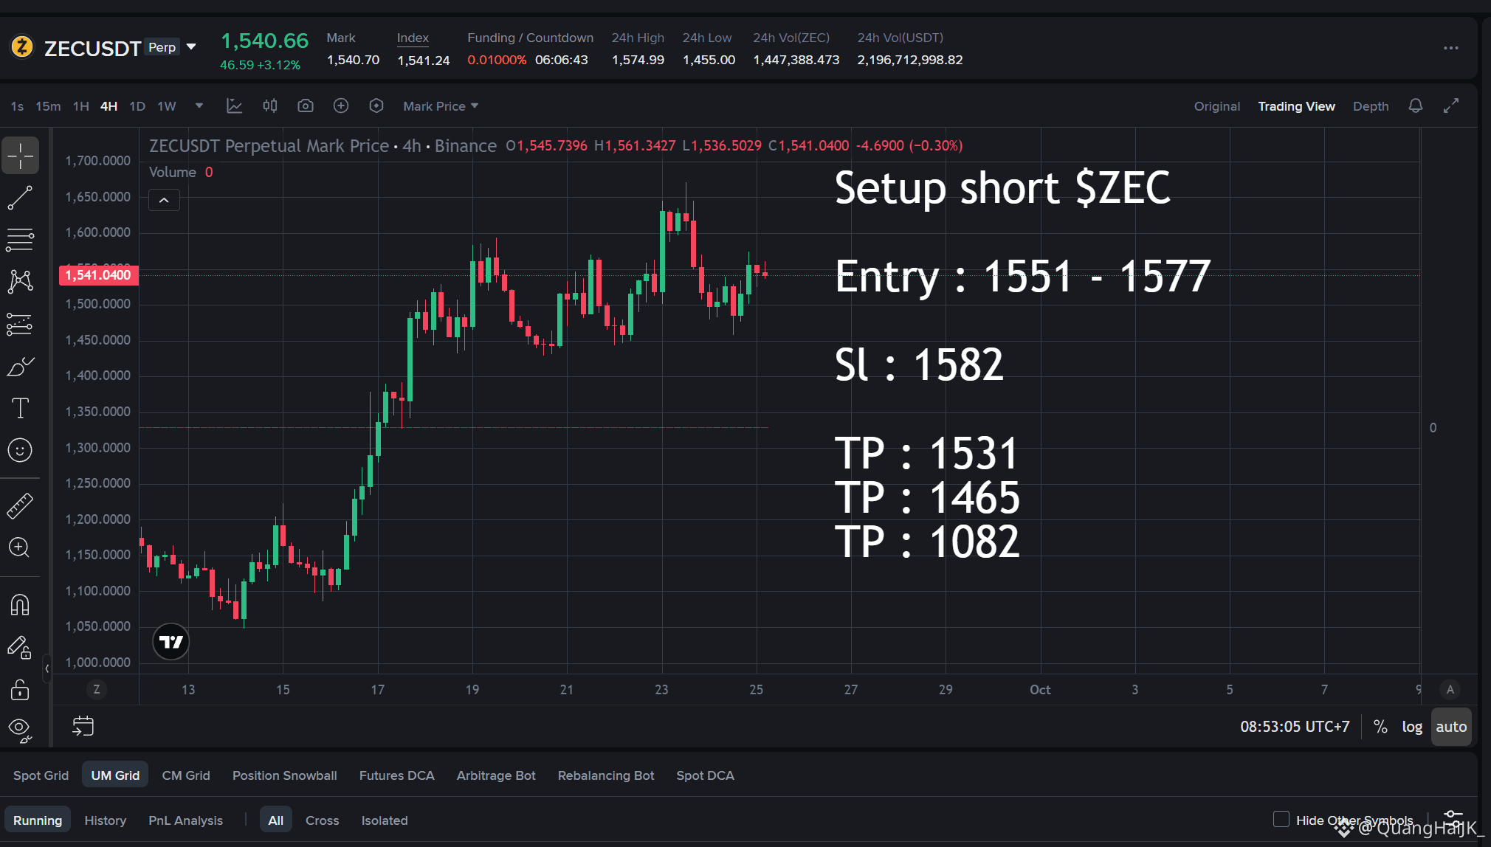The height and width of the screenshot is (847, 1491).
Task: Toggle the auto scale button
Action: [1451, 727]
